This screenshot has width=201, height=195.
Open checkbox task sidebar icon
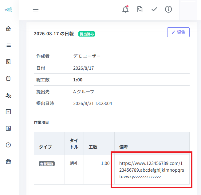pos(8,112)
